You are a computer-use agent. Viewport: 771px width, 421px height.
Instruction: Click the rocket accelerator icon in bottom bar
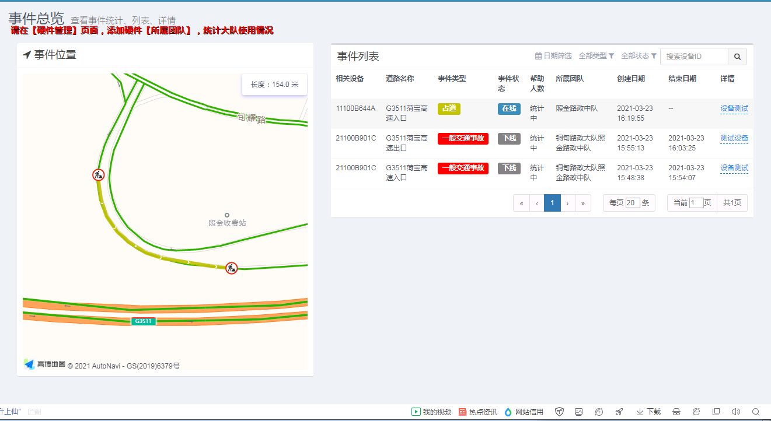coord(619,412)
